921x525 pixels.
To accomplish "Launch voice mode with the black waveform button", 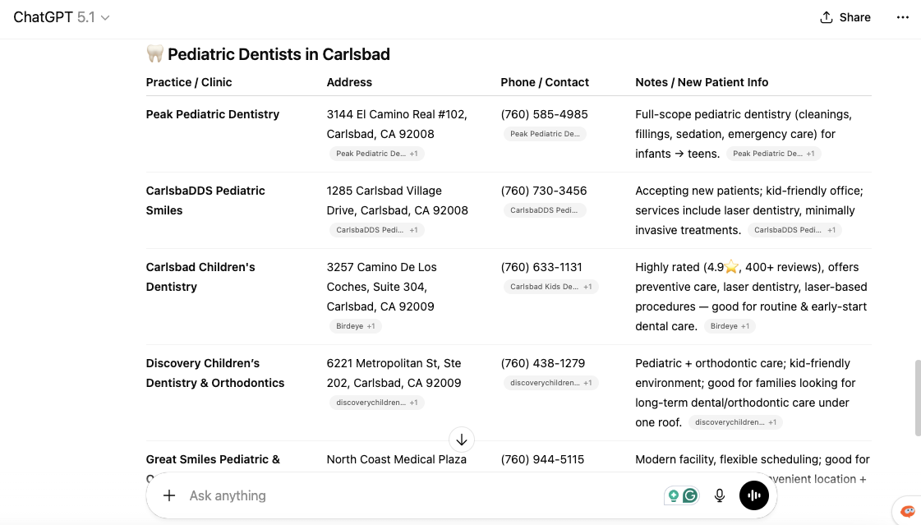I will click(754, 495).
